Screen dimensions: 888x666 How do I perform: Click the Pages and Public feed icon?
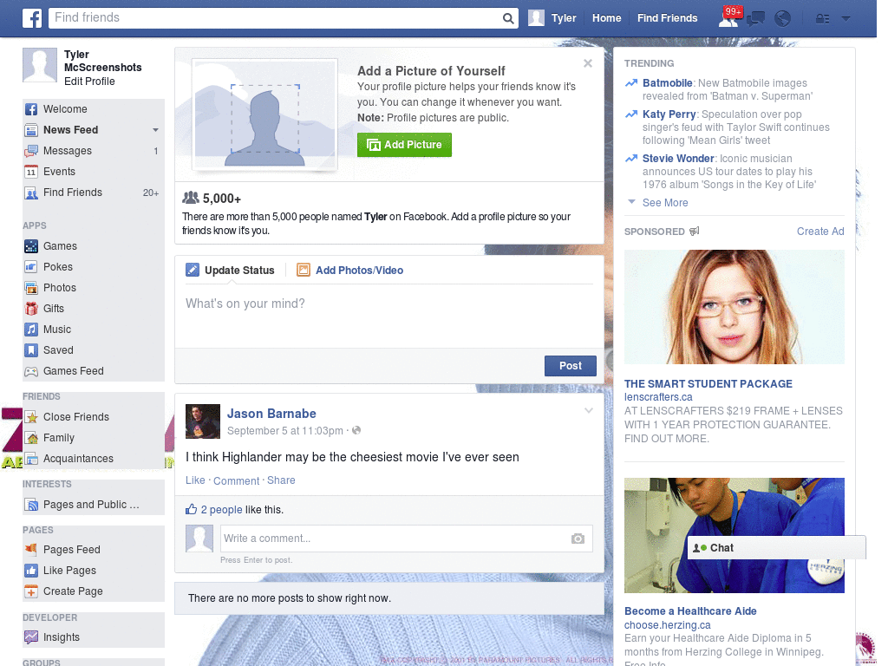(x=31, y=506)
